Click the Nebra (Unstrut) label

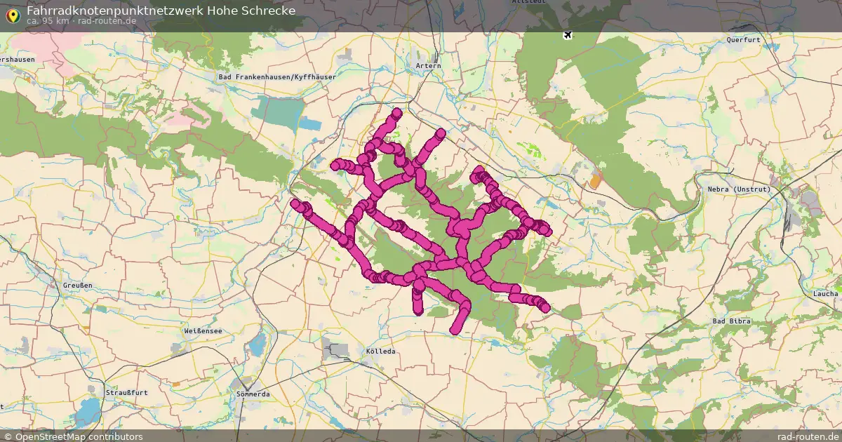tap(740, 189)
